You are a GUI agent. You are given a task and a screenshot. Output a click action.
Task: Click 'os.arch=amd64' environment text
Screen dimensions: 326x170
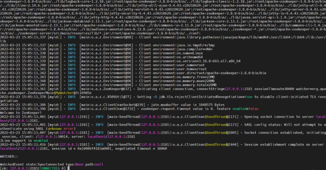190,57
